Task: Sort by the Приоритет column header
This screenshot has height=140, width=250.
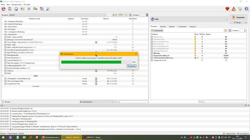Action: pos(133,19)
